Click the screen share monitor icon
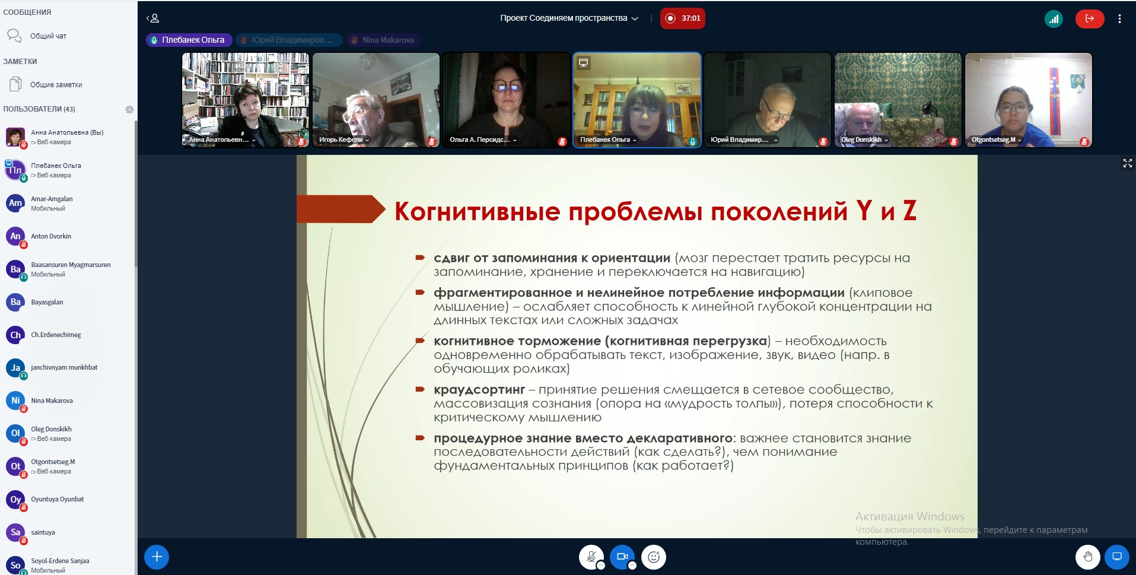Screen dimensions: 1136x575 pyautogui.click(x=1117, y=557)
